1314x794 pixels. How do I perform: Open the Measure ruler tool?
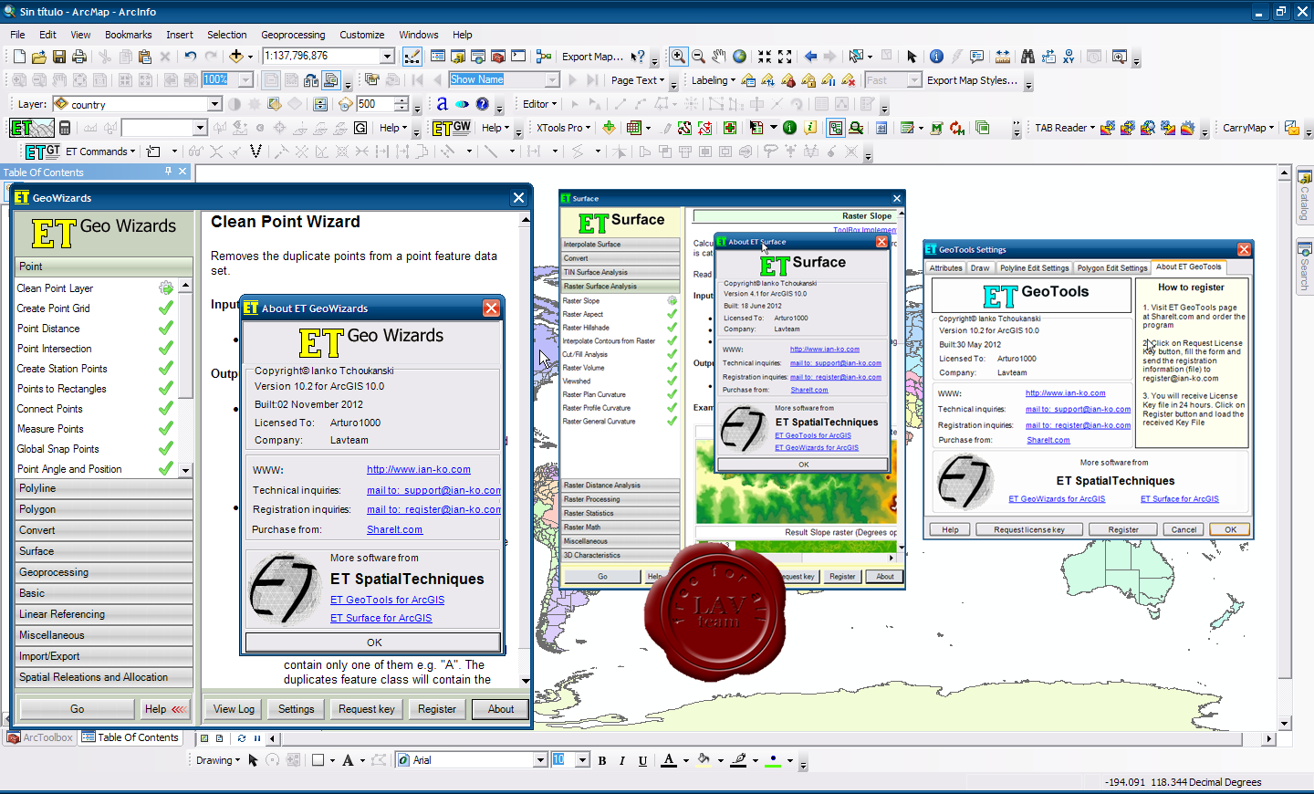pos(1003,57)
